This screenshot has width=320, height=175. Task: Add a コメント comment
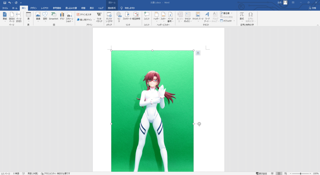[147, 16]
